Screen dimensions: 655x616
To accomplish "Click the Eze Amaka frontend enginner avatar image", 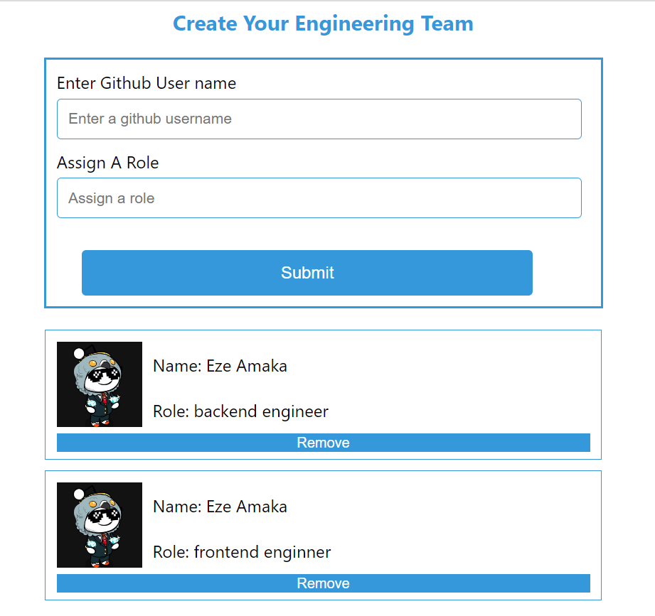I will click(99, 524).
